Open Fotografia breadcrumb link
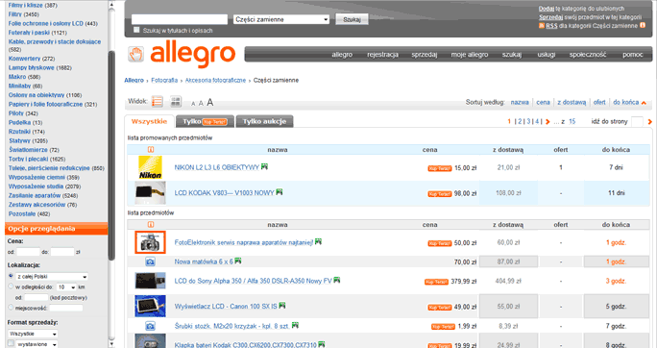Viewport: 657px width, 348px height. pos(164,80)
